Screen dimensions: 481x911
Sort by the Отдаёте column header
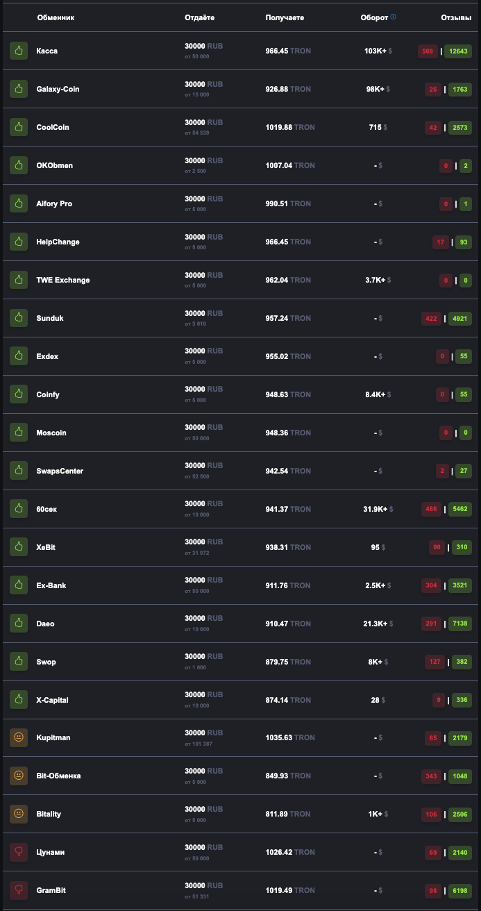[x=200, y=17]
